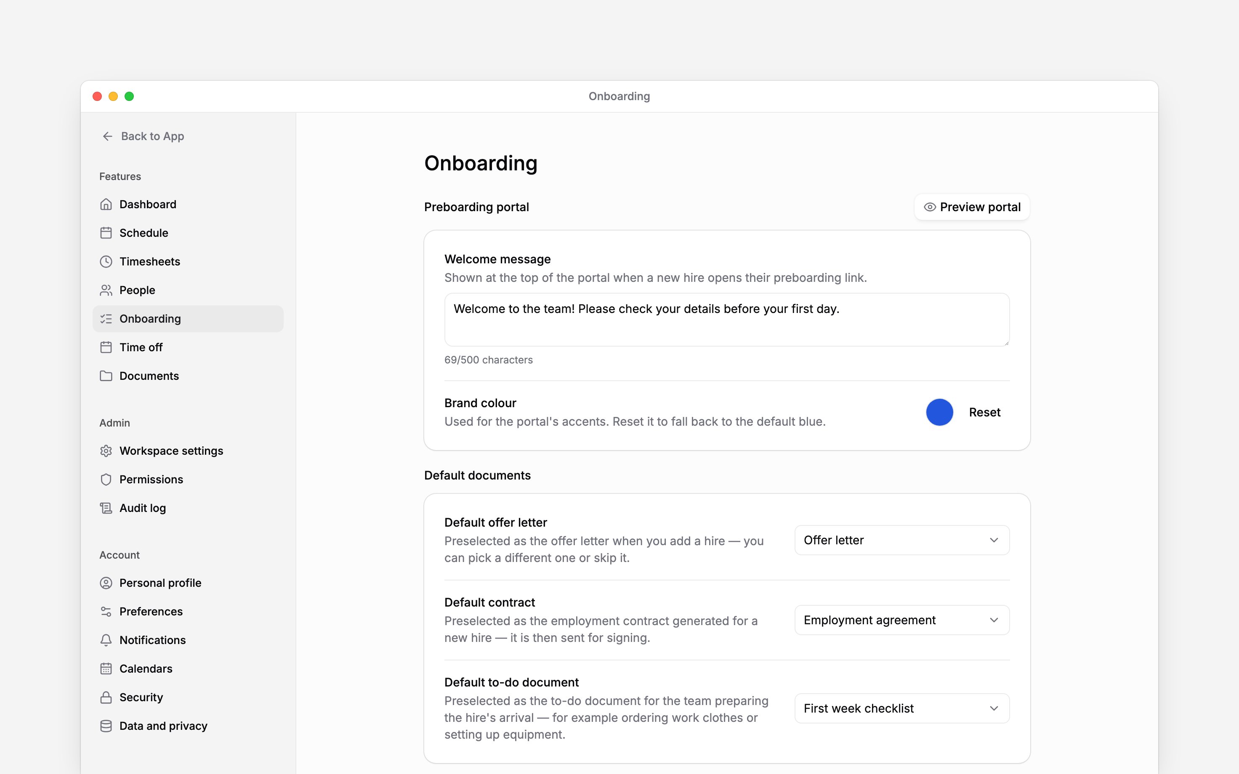Click the Time off calendar icon
This screenshot has height=774, width=1239.
point(106,347)
